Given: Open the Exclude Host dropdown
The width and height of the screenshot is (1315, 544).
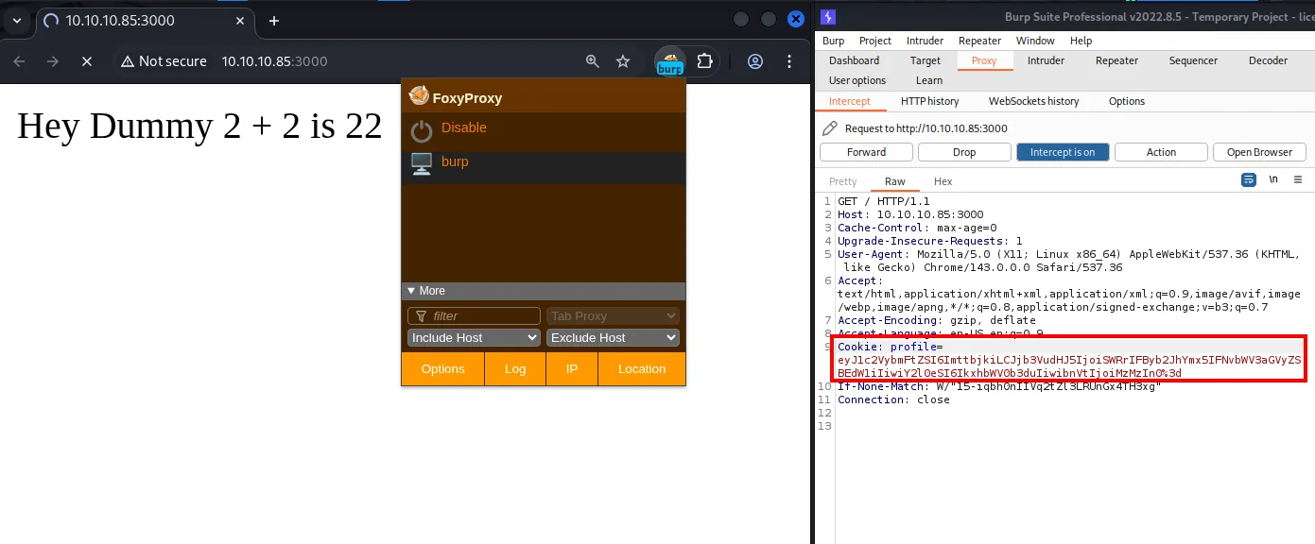Looking at the screenshot, I should (x=613, y=338).
